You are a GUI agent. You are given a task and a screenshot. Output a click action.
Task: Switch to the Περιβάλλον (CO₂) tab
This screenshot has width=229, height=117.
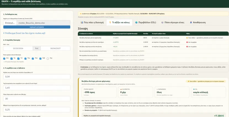click(146, 22)
